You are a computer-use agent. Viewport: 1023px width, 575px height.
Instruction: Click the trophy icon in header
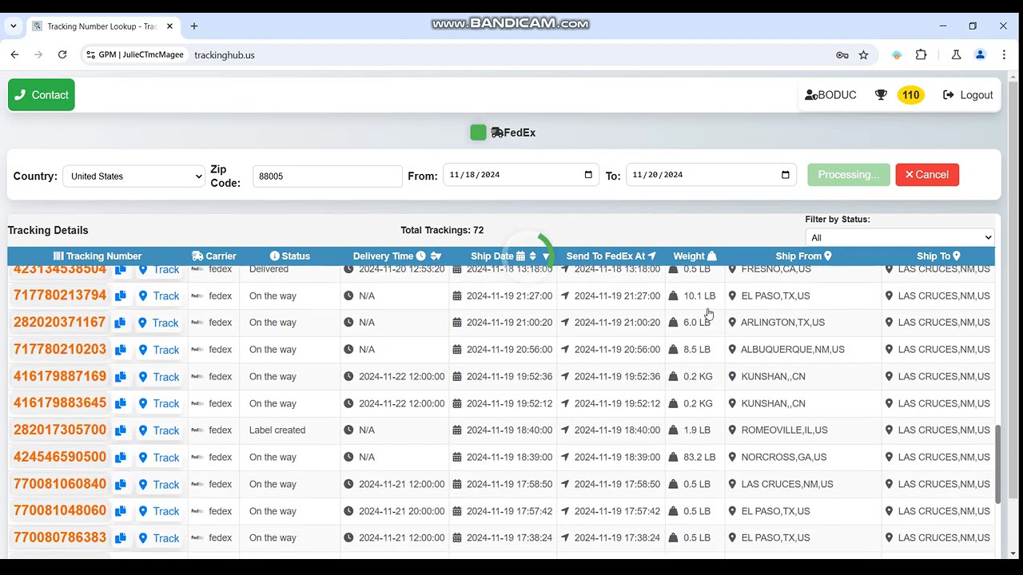(x=881, y=95)
